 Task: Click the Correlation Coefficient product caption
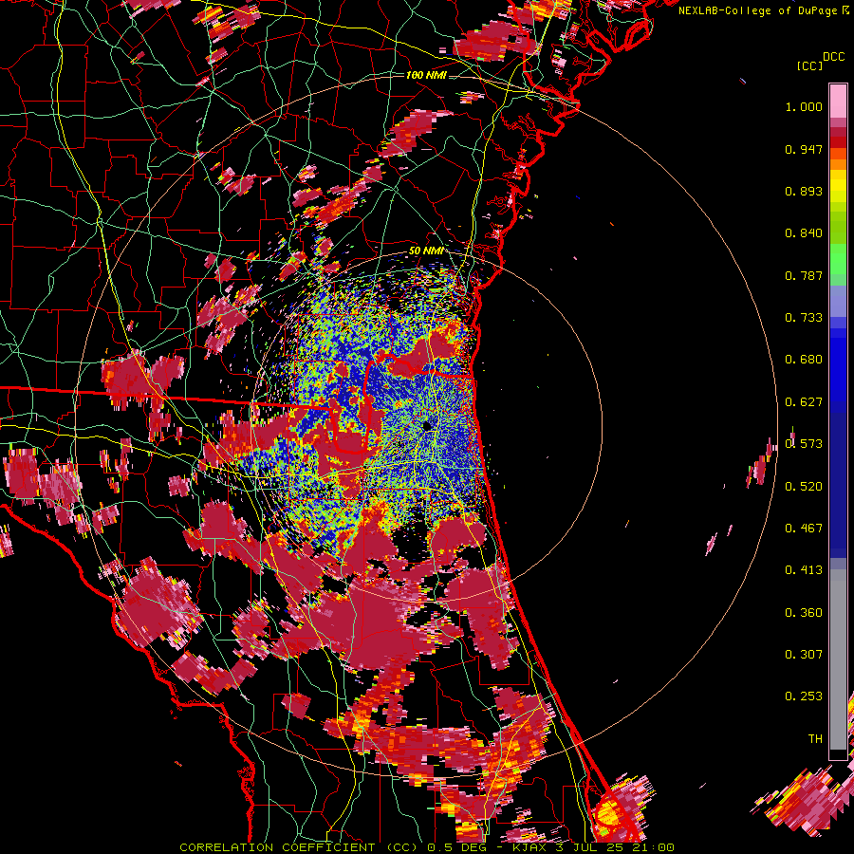point(427,847)
